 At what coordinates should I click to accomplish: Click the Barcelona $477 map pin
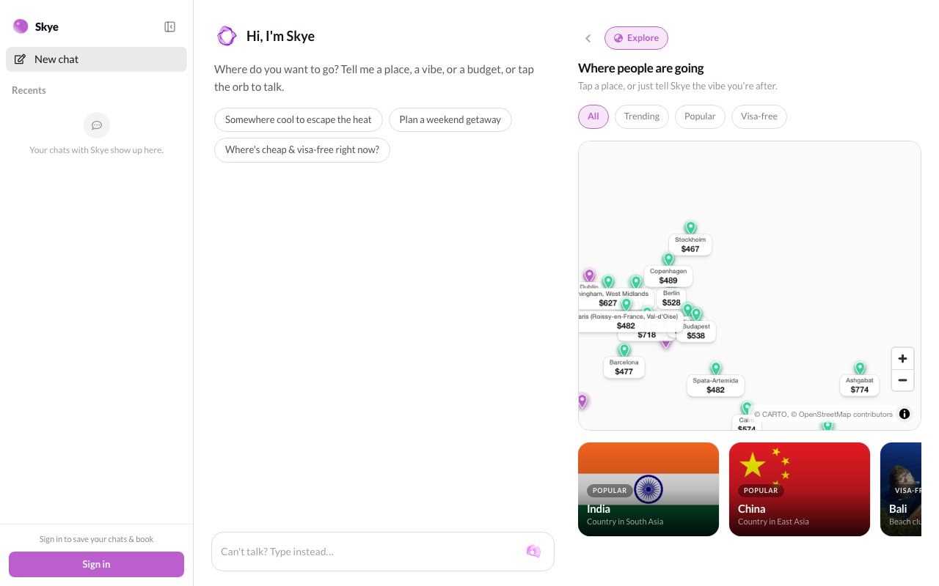coord(624,362)
